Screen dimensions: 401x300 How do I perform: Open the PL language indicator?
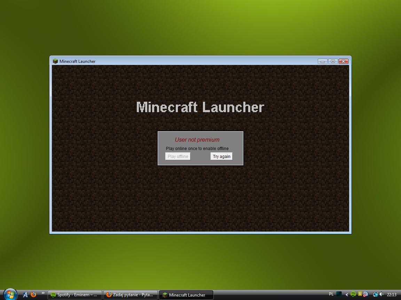pos(331,294)
